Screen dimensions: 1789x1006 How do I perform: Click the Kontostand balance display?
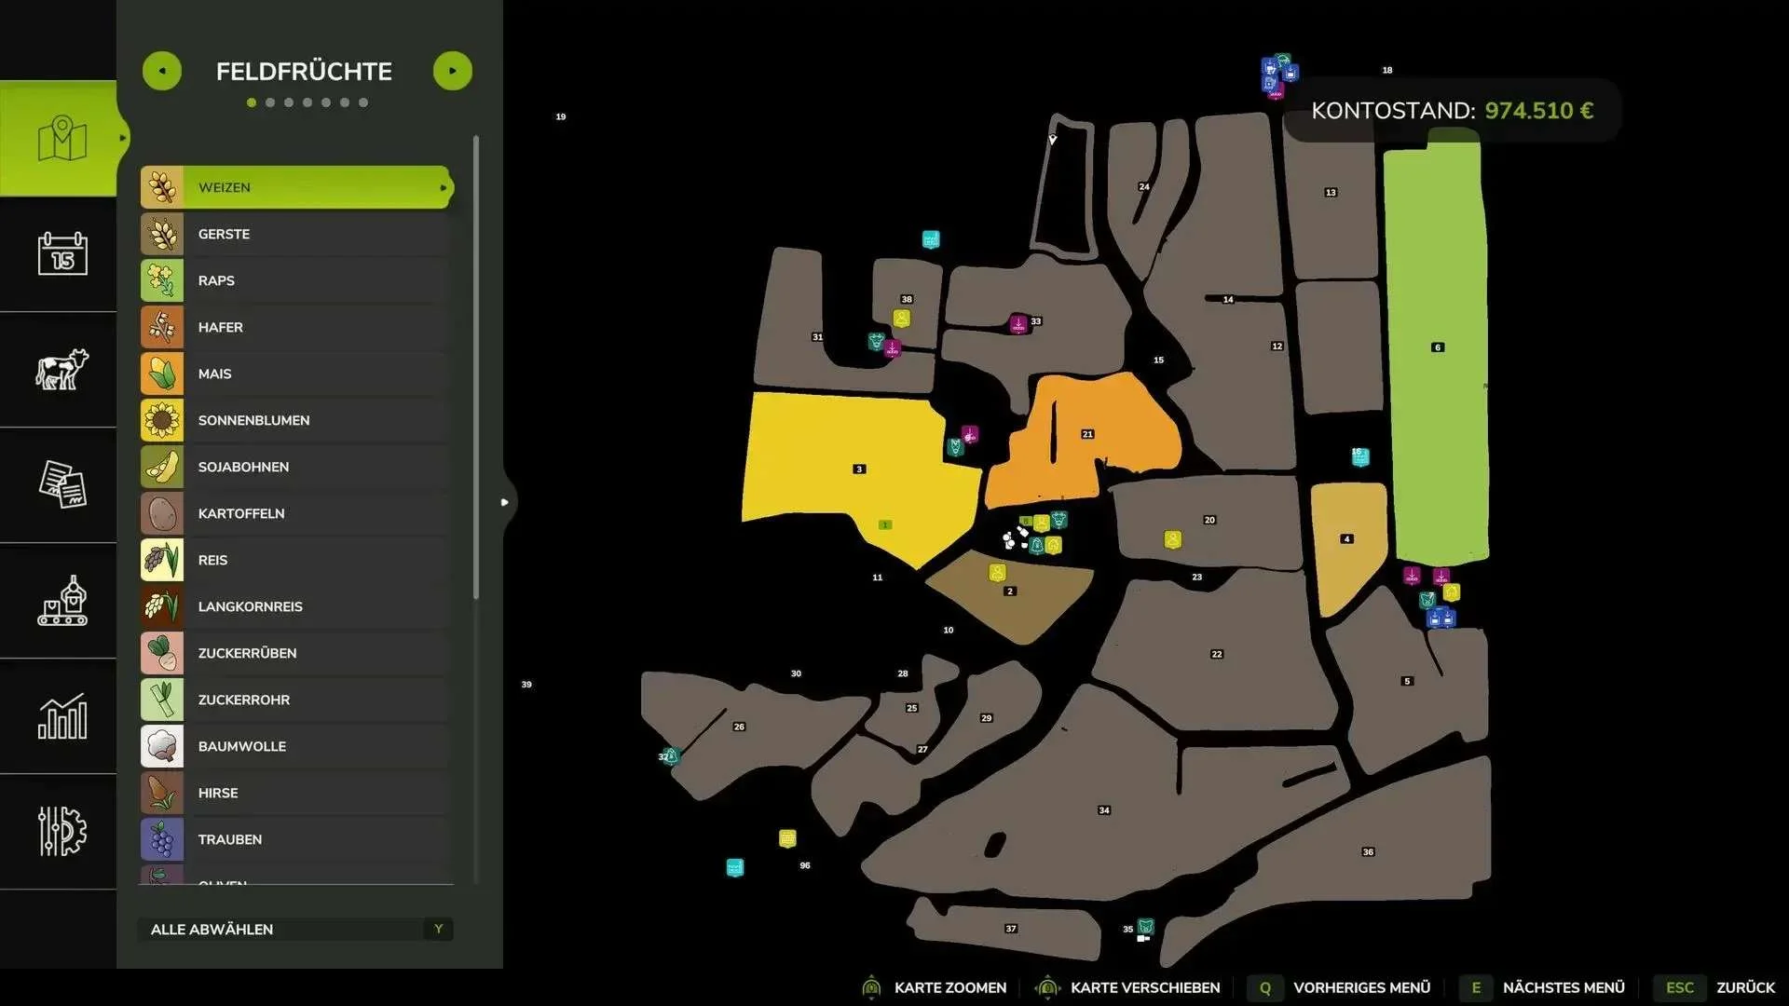click(x=1452, y=110)
